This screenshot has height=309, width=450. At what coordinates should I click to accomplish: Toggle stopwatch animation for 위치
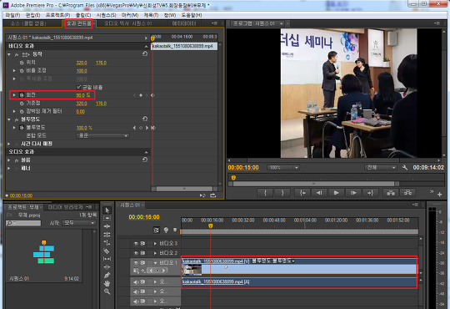(x=22, y=63)
